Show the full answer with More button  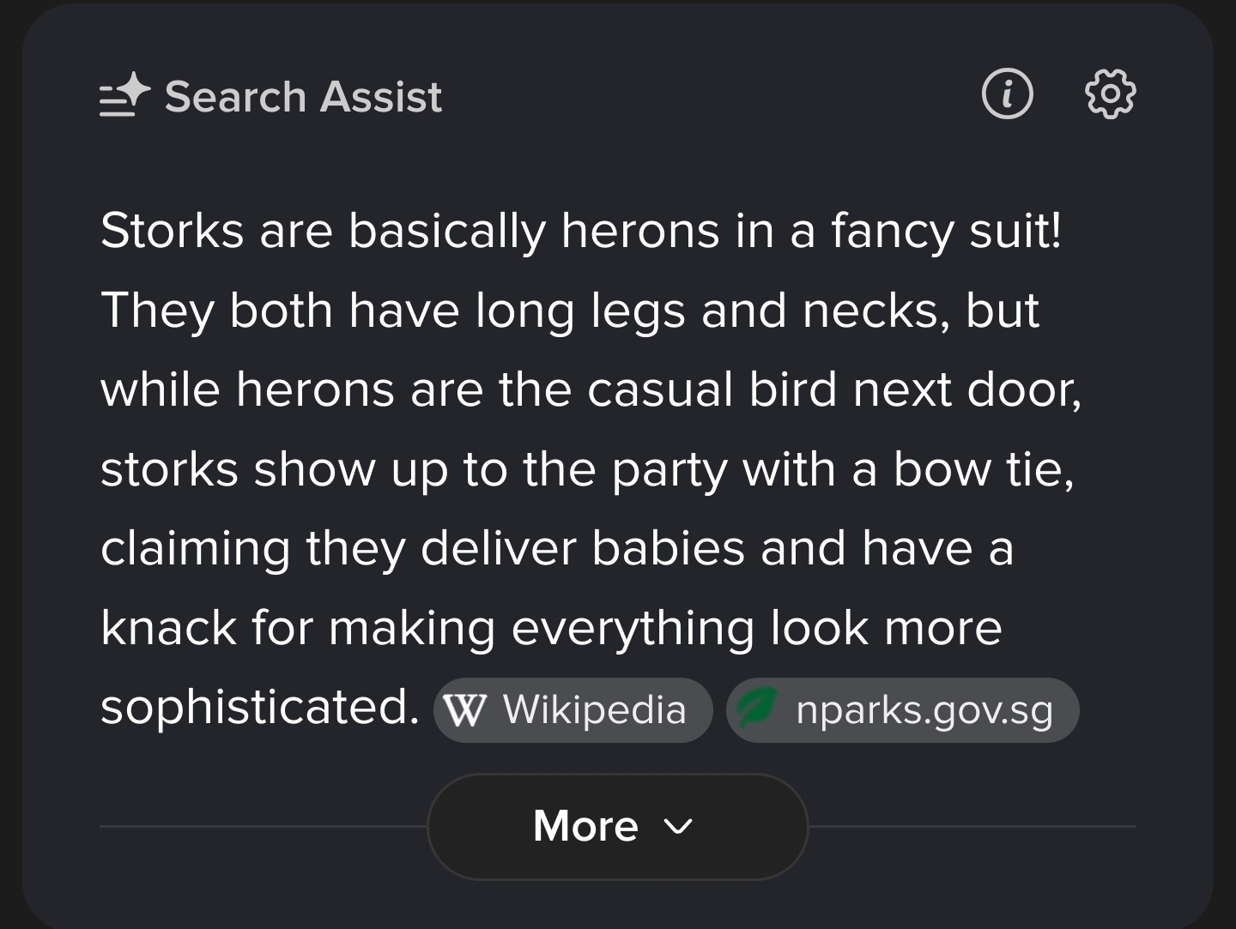pos(617,826)
